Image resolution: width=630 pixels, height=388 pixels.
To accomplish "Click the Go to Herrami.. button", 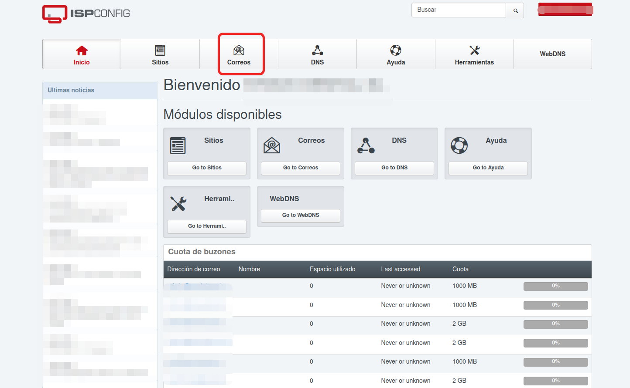I will pos(207,226).
